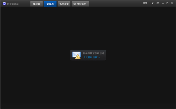The width and height of the screenshot is (176, 109).
Task: Maximize the player window
Action: pos(167,3)
